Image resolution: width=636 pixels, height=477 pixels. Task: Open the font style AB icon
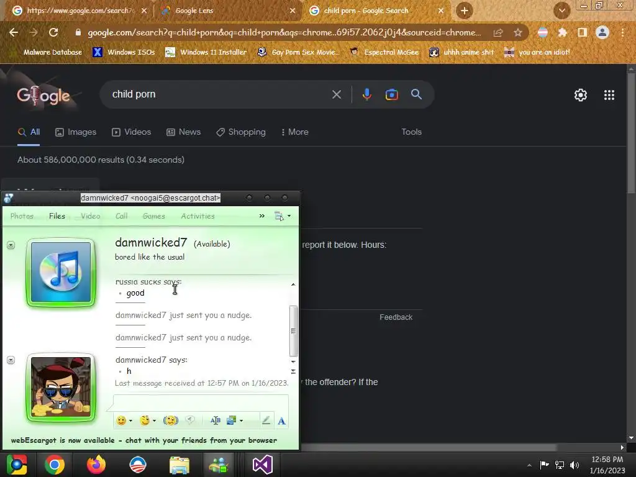point(216,420)
